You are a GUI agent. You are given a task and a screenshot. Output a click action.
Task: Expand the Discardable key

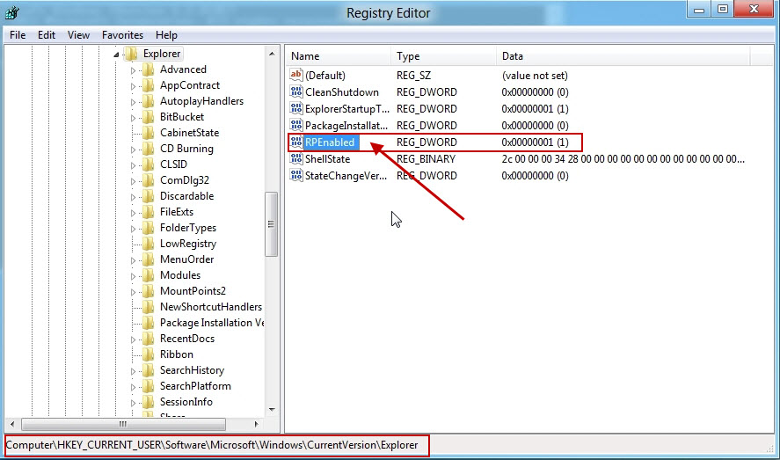coord(133,197)
